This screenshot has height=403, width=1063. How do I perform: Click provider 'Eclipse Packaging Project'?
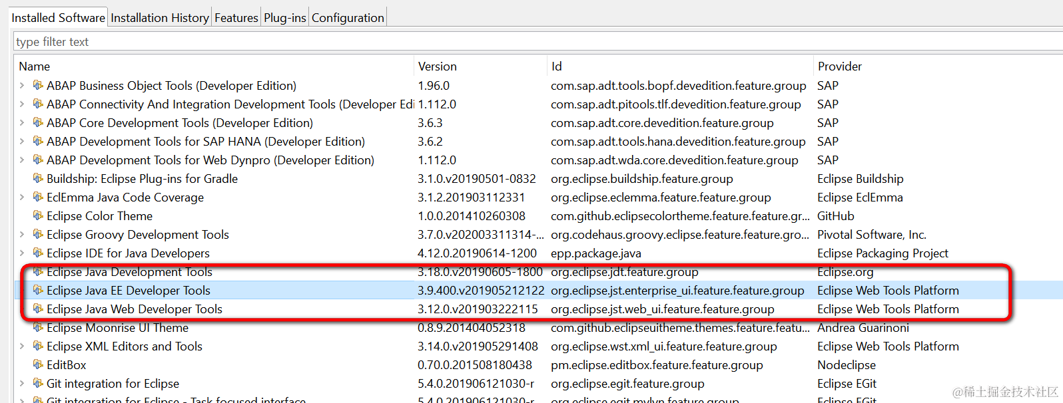tap(883, 253)
